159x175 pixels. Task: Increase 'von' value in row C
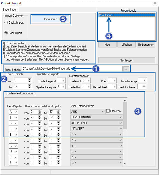40,122
